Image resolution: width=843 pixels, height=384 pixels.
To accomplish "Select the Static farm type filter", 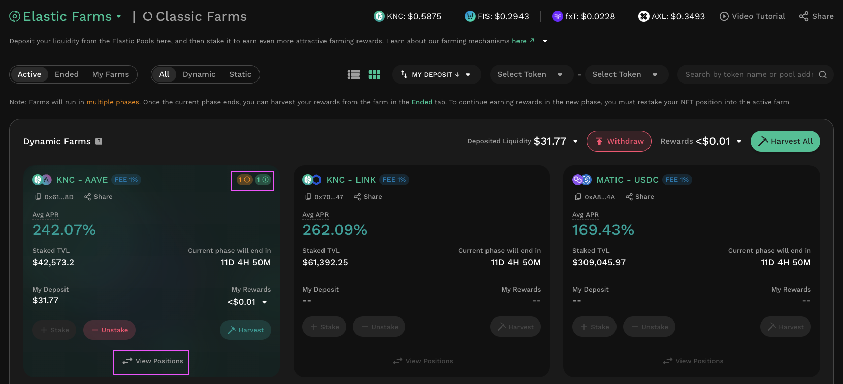I will coord(240,74).
